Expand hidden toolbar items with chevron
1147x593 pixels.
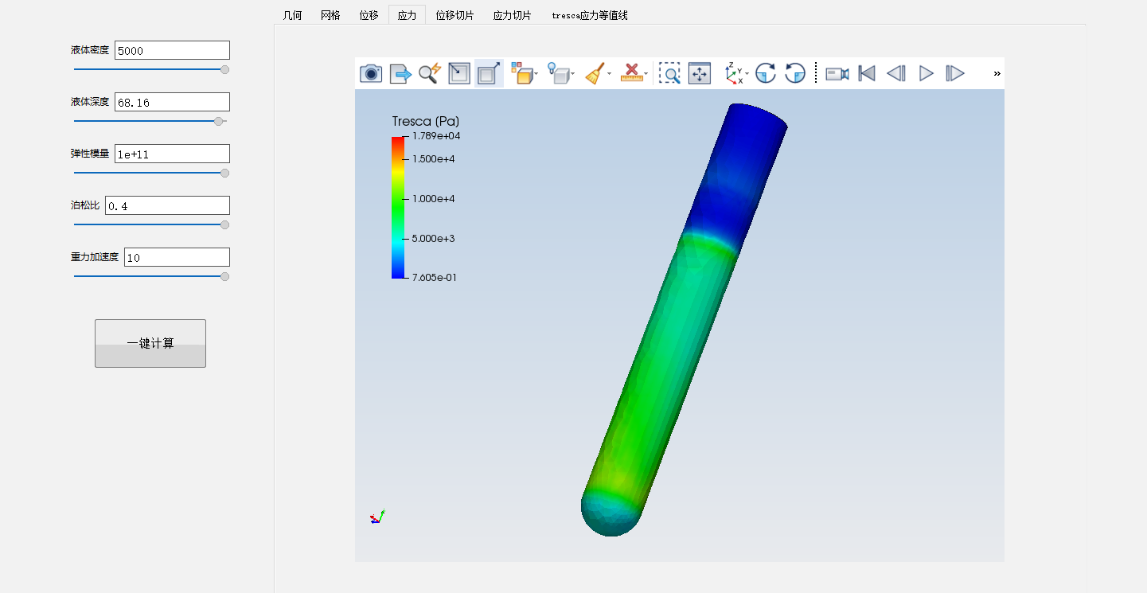tap(997, 73)
